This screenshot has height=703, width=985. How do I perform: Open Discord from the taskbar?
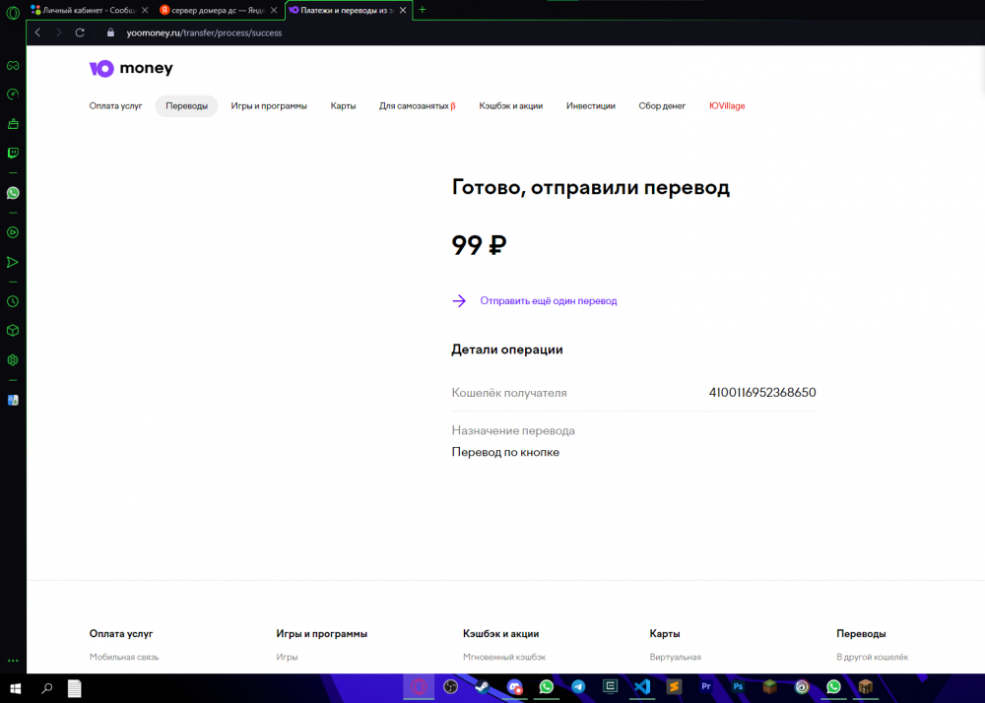514,687
